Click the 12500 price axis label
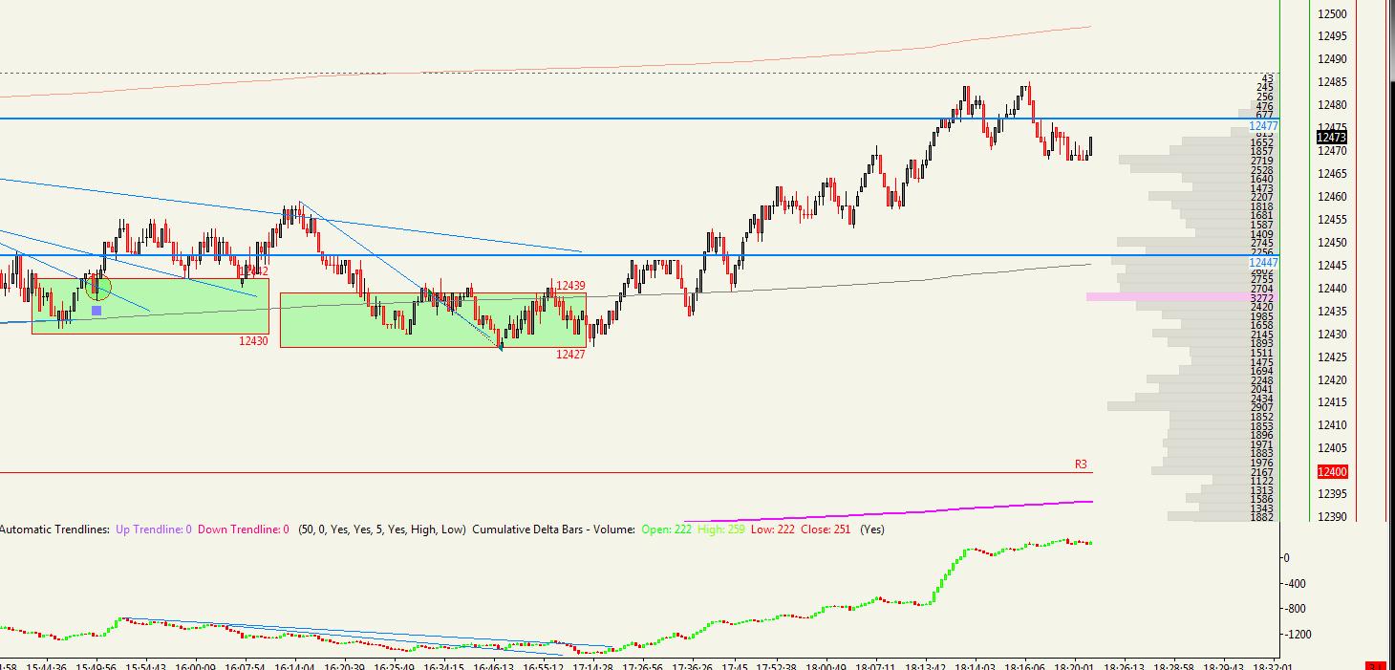This screenshot has width=1395, height=670. coord(1332,13)
